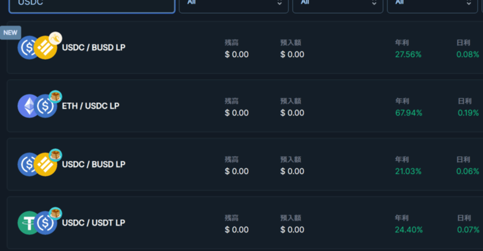Image resolution: width=483 pixels, height=251 pixels.
Task: Click the search field containing USDC
Action: coord(92,5)
